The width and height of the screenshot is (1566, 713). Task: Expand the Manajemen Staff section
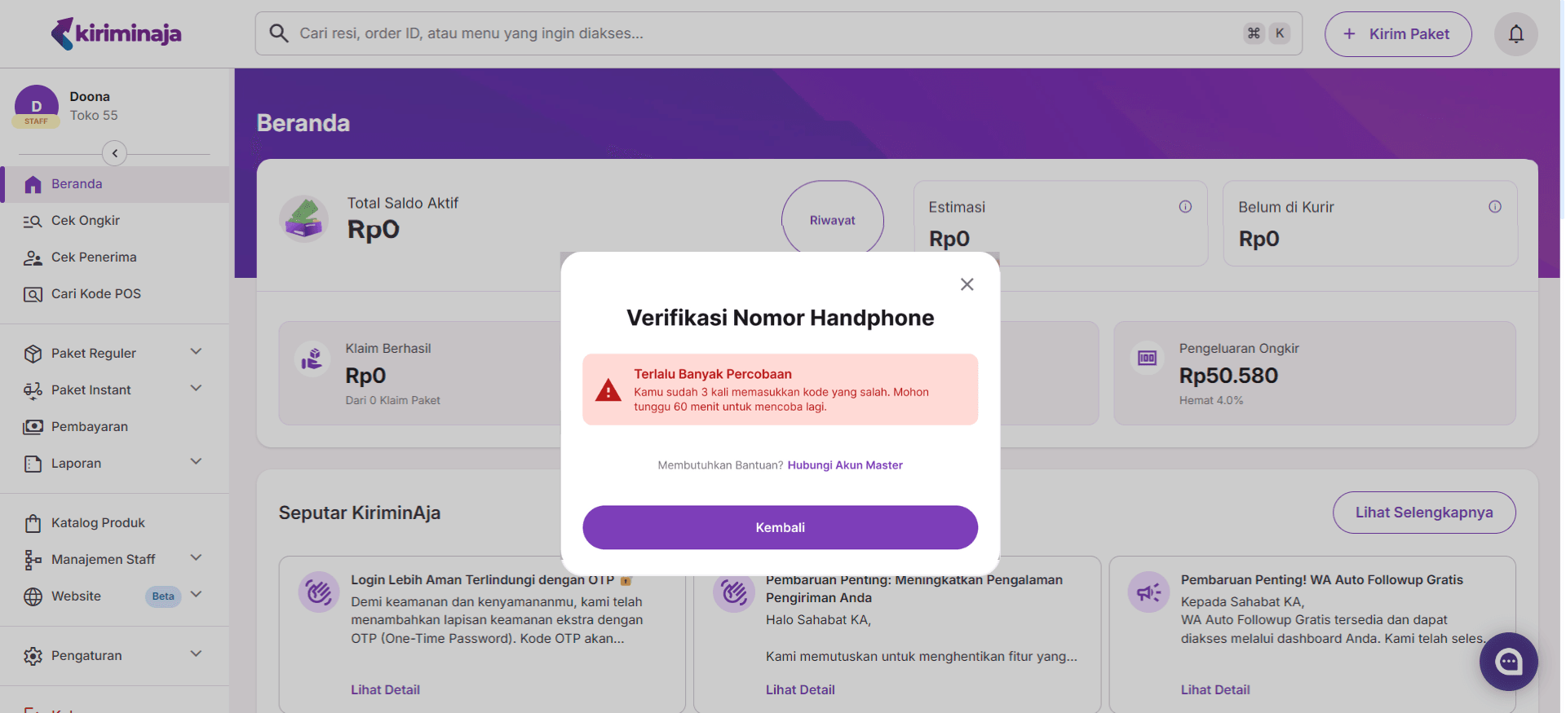tap(196, 558)
